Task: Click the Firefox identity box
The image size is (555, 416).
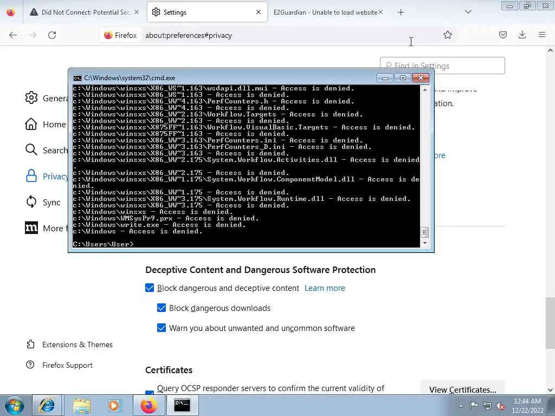Action: (120, 35)
